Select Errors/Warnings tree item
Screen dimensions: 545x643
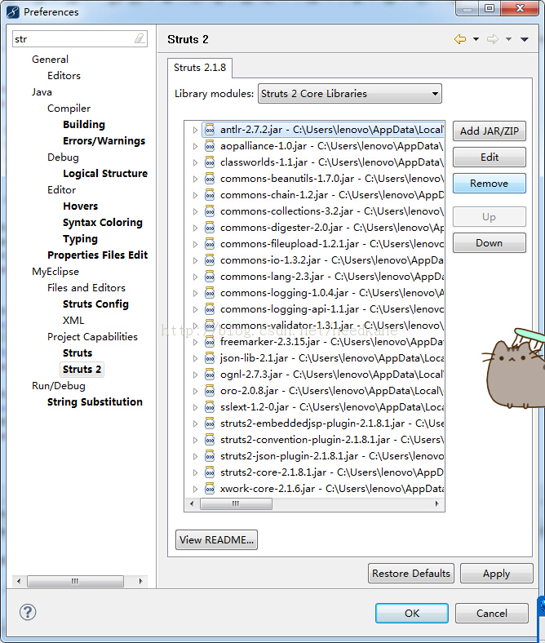(104, 141)
